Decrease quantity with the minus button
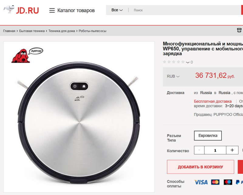Image resolution: width=243 pixels, height=195 pixels. coord(199,150)
